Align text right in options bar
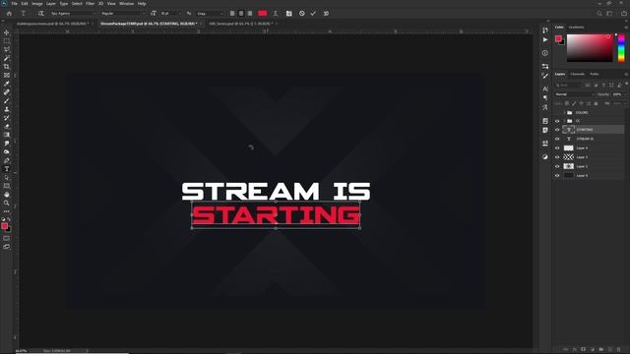 click(x=250, y=13)
